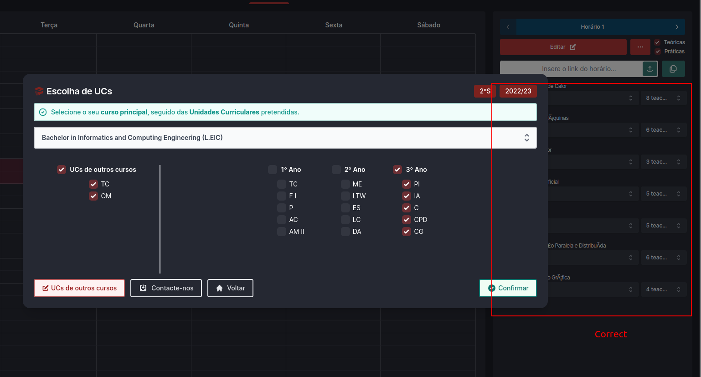Screen dimensions: 701x377
Task: Uncheck the CG course checkbox
Action: tap(407, 232)
